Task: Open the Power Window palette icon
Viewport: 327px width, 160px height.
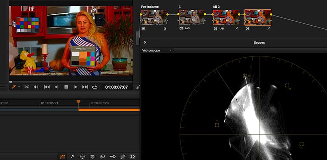Action: pos(83,157)
